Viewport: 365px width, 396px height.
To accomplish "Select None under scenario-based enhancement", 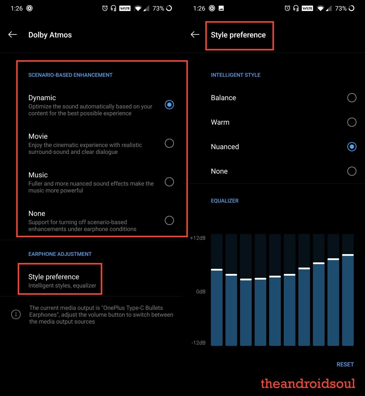I will pos(169,220).
